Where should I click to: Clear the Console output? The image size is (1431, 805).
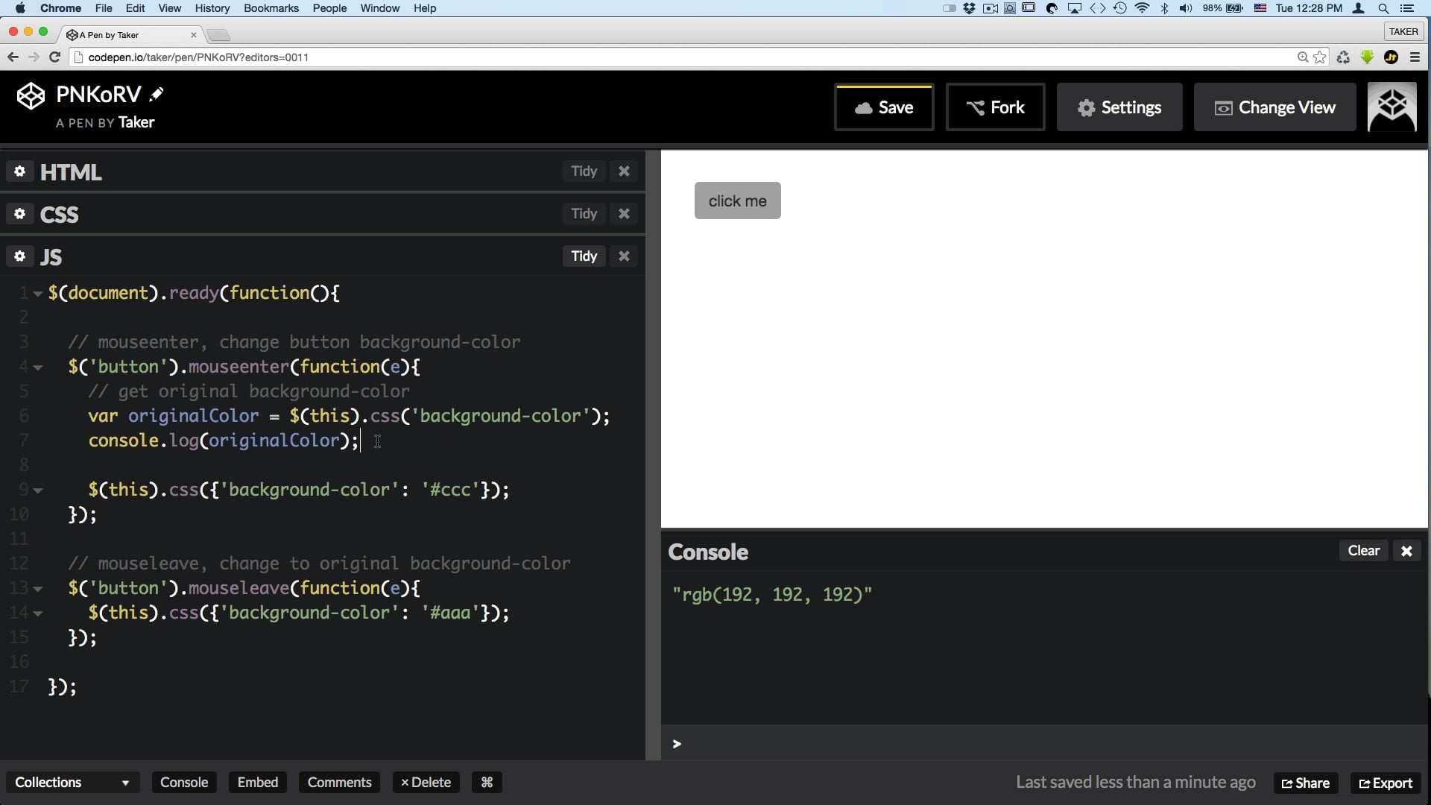click(1363, 550)
